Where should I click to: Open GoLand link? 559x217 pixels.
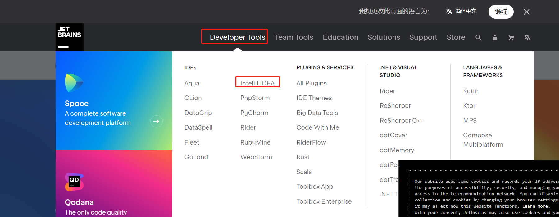196,157
